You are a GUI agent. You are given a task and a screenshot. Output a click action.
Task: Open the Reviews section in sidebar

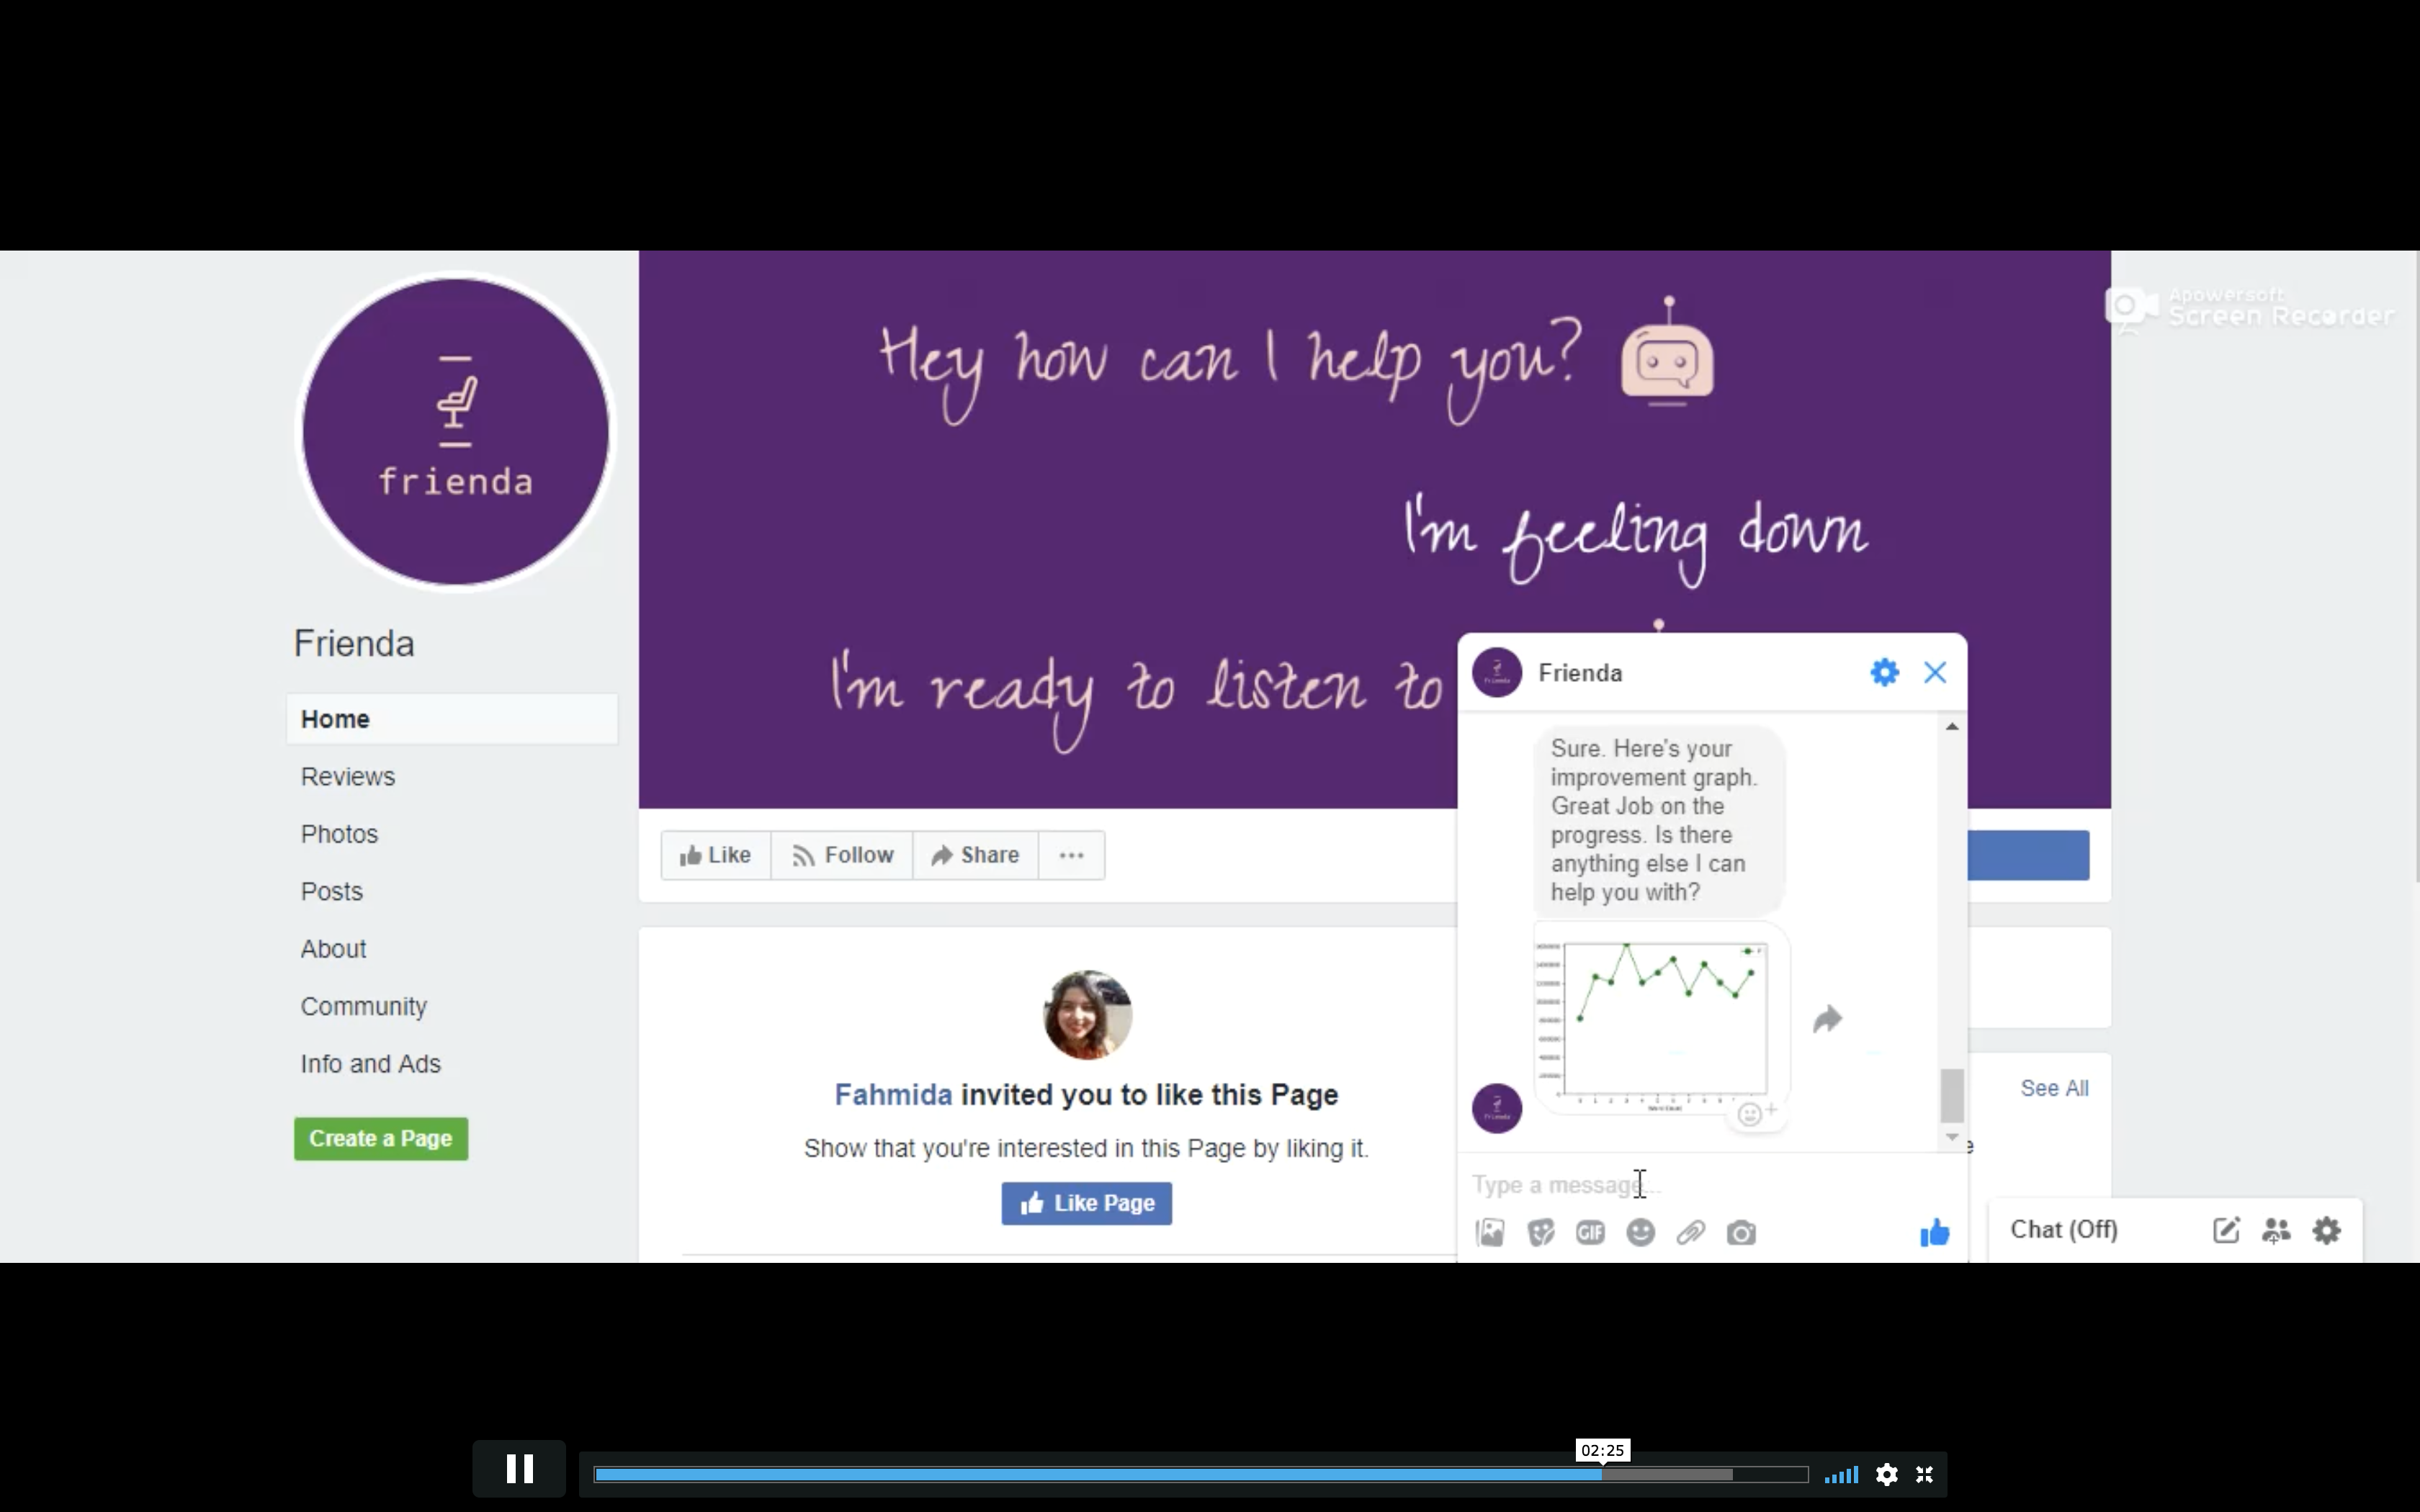(348, 776)
